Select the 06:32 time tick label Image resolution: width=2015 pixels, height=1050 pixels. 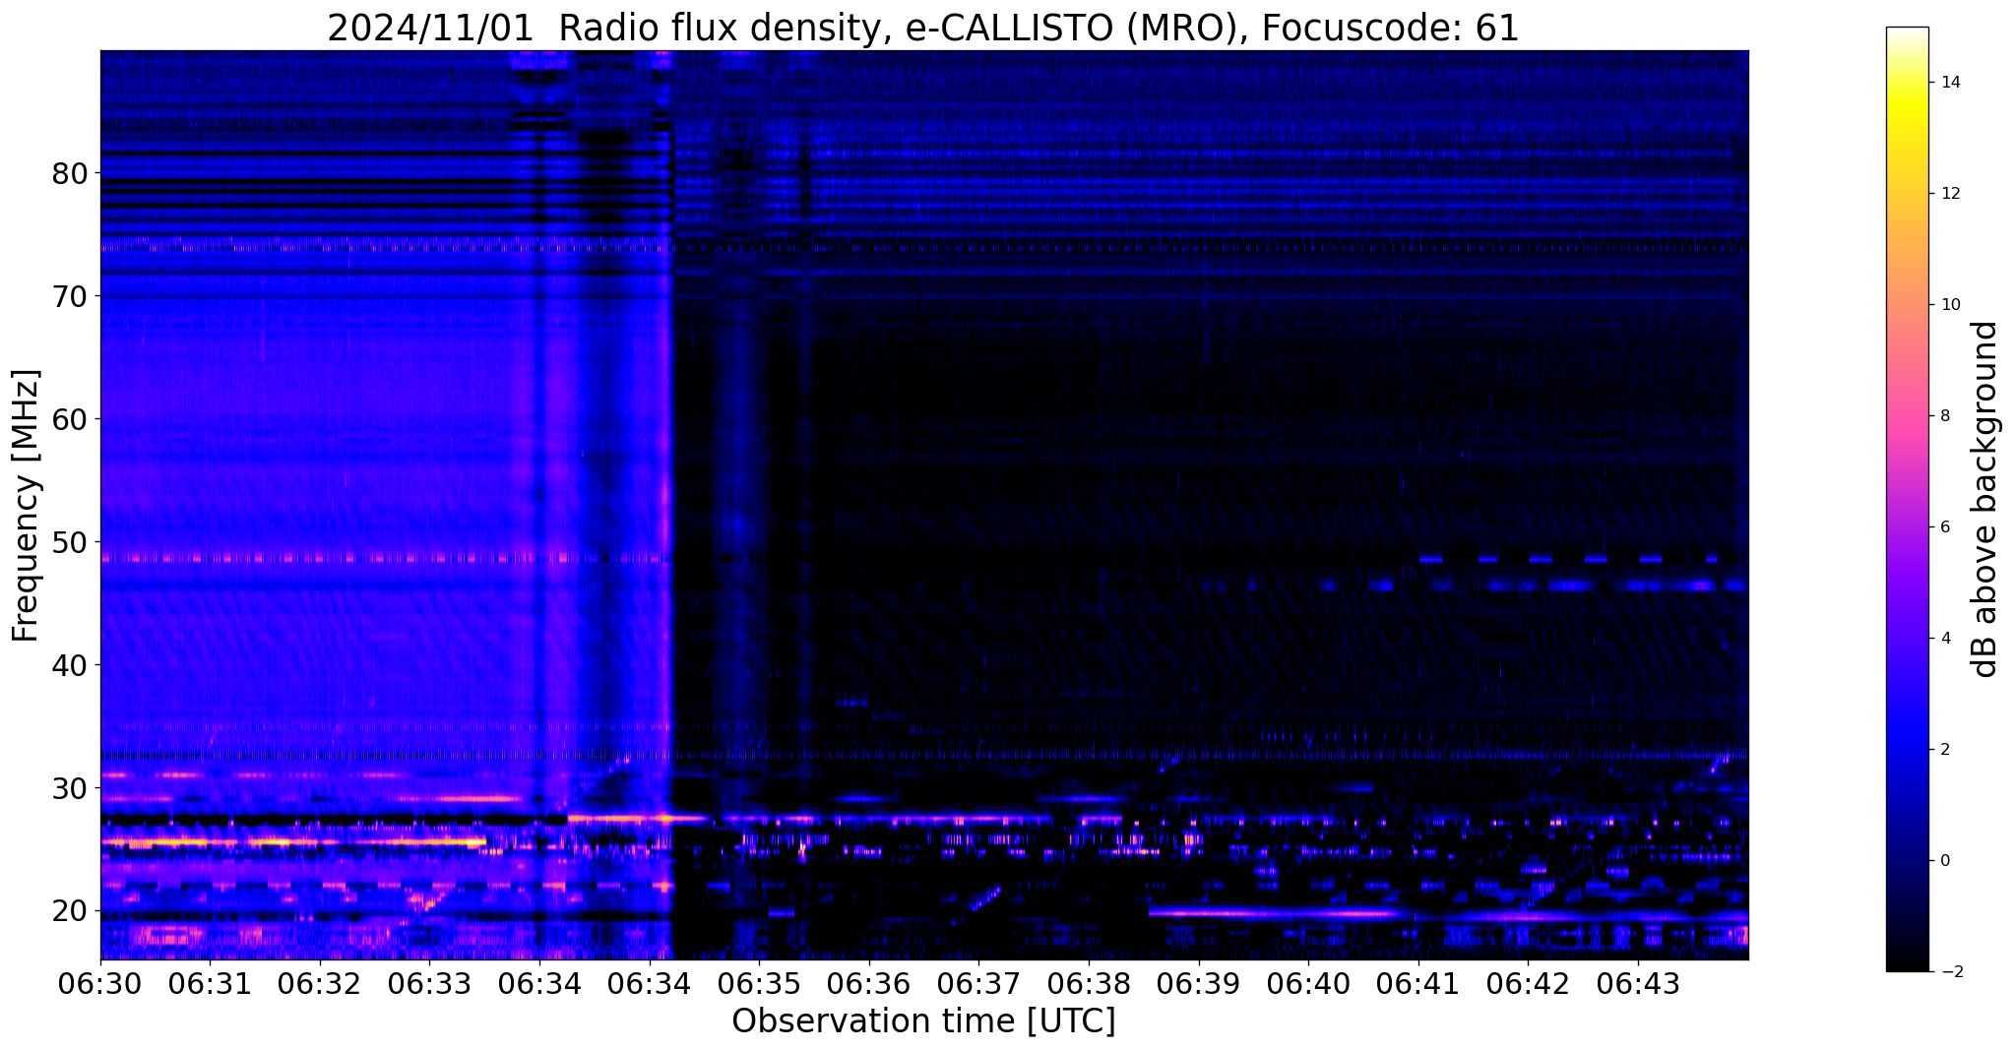[x=320, y=983]
